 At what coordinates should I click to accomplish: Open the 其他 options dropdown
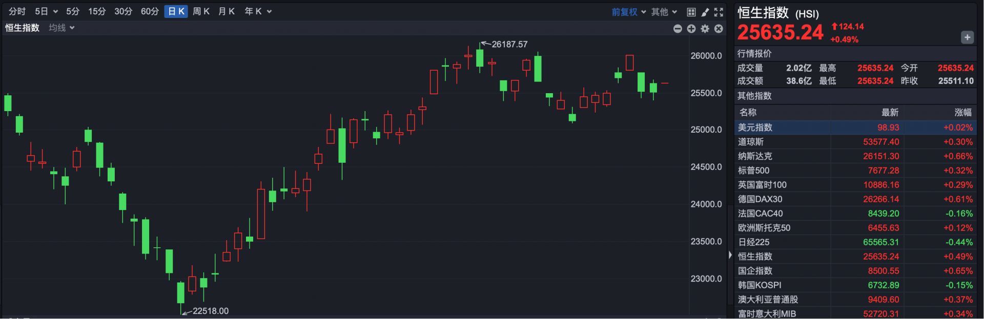coord(664,12)
